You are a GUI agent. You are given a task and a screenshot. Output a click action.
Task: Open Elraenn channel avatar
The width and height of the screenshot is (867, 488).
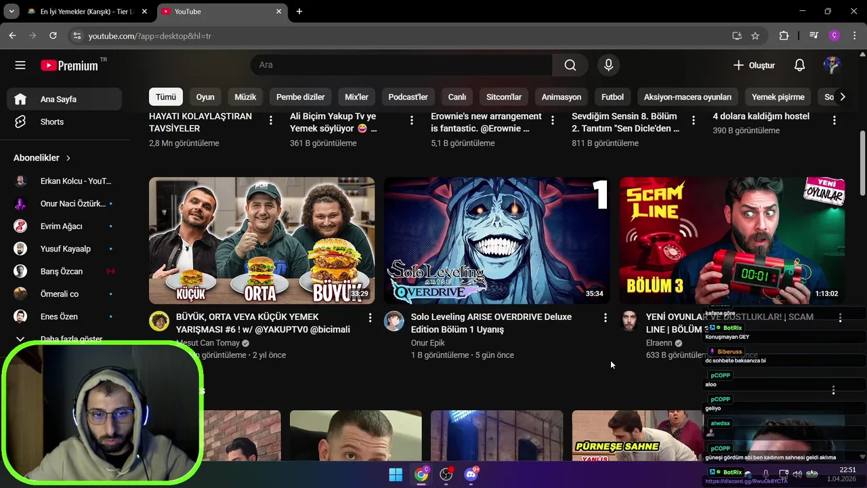coord(629,321)
